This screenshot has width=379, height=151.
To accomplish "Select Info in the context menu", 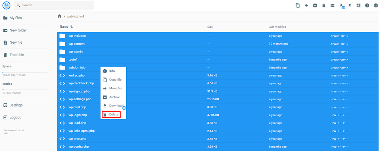I will [x=113, y=71].
